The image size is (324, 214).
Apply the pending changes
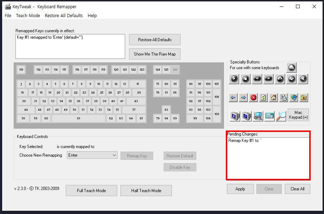(x=240, y=189)
